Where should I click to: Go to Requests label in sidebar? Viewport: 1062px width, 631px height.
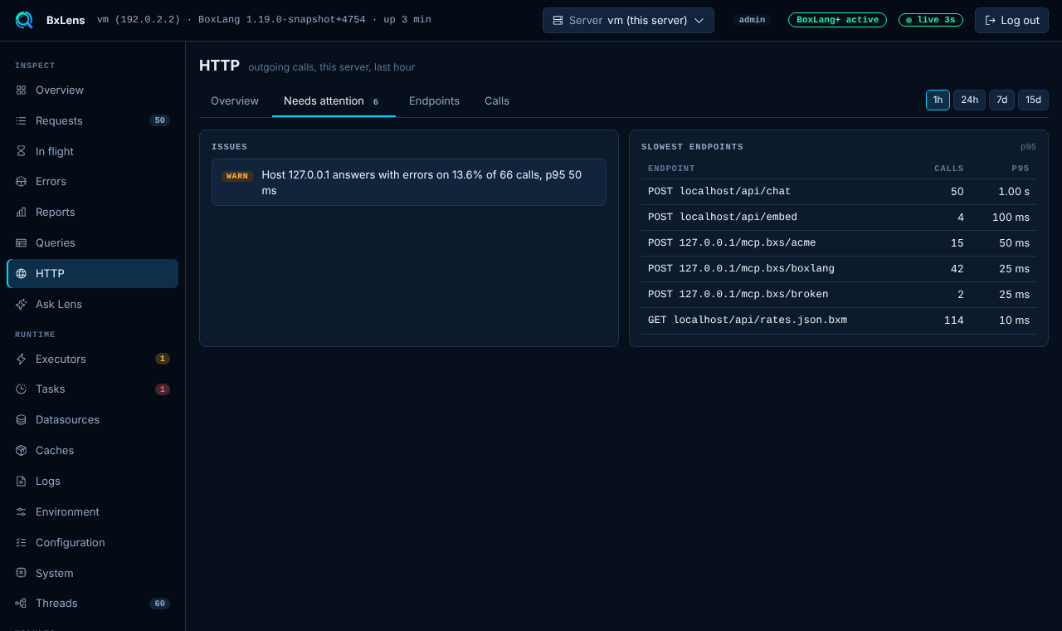[59, 120]
